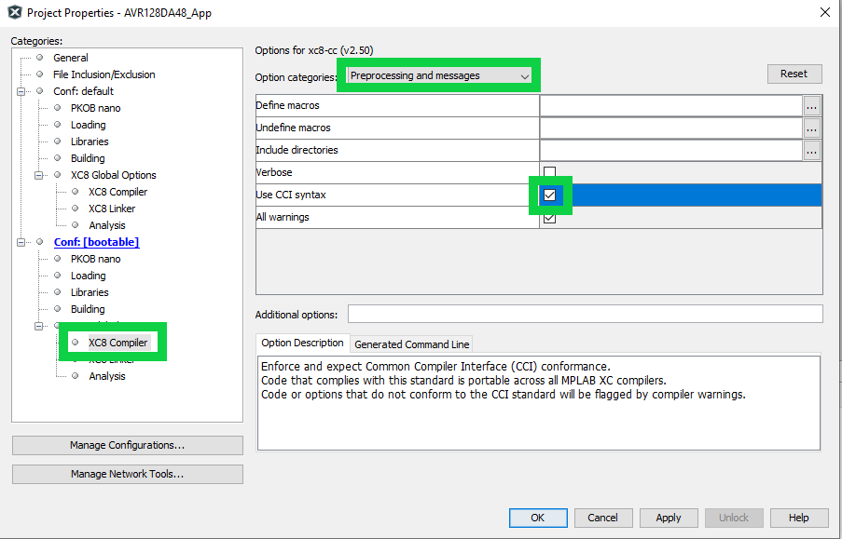
Task: Collapse XC8 Global Options under Conf: default
Action: coord(39,175)
